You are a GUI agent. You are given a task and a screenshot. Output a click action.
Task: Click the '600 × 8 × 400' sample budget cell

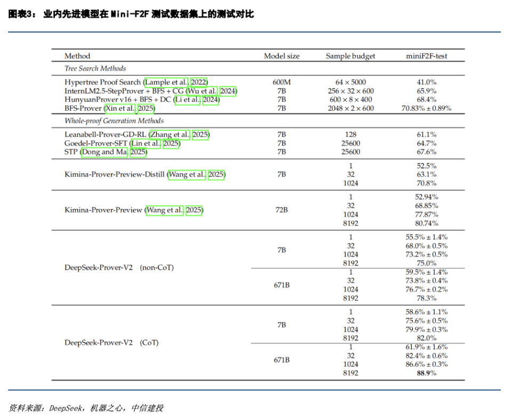tap(351, 100)
